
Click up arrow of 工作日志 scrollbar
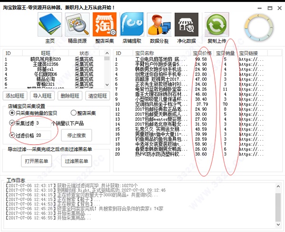tap(278, 186)
